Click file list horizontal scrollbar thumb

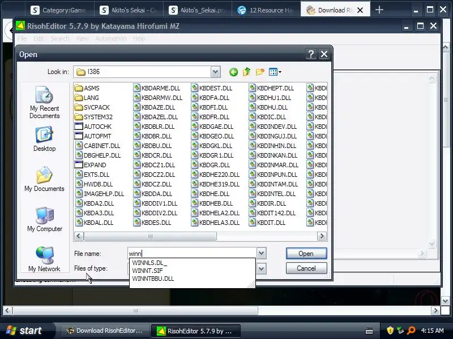(x=150, y=236)
